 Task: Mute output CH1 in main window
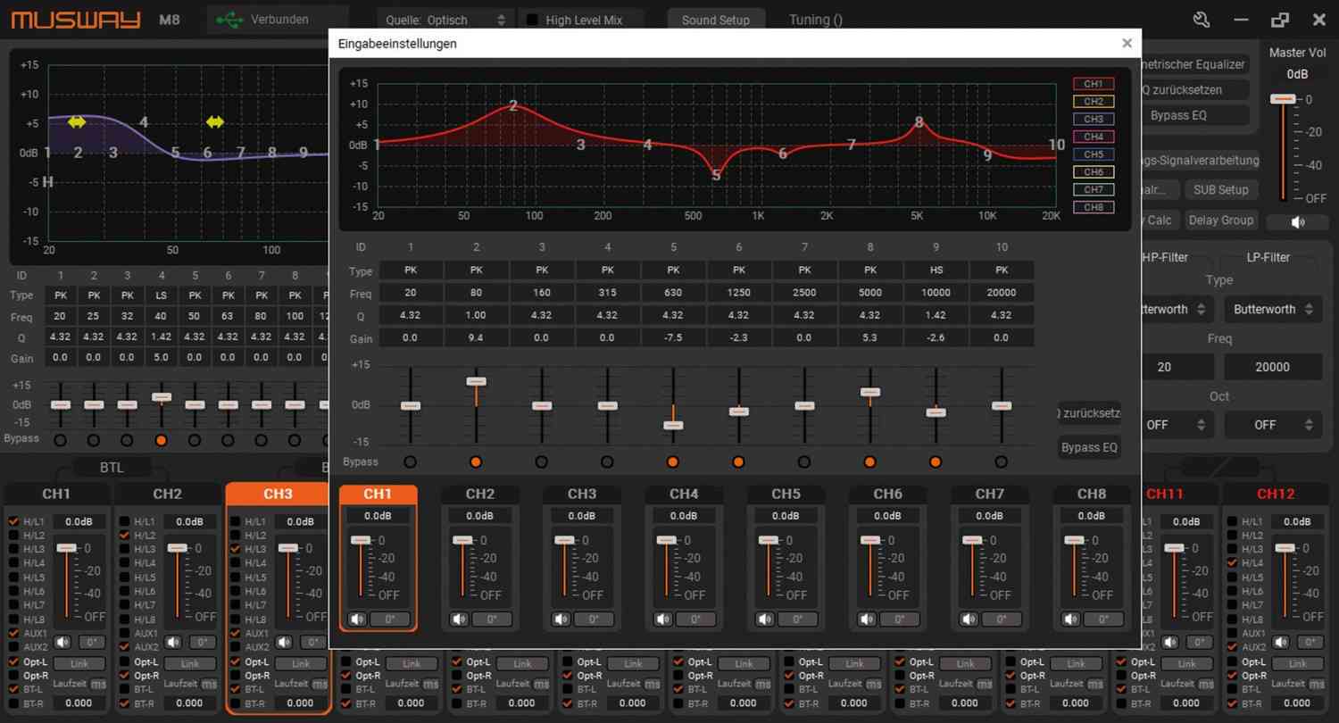[x=62, y=641]
